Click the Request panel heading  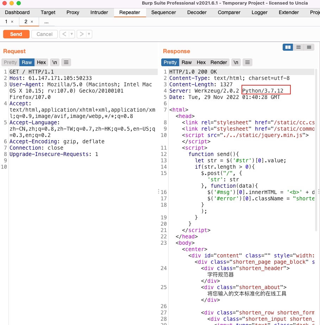(x=14, y=51)
